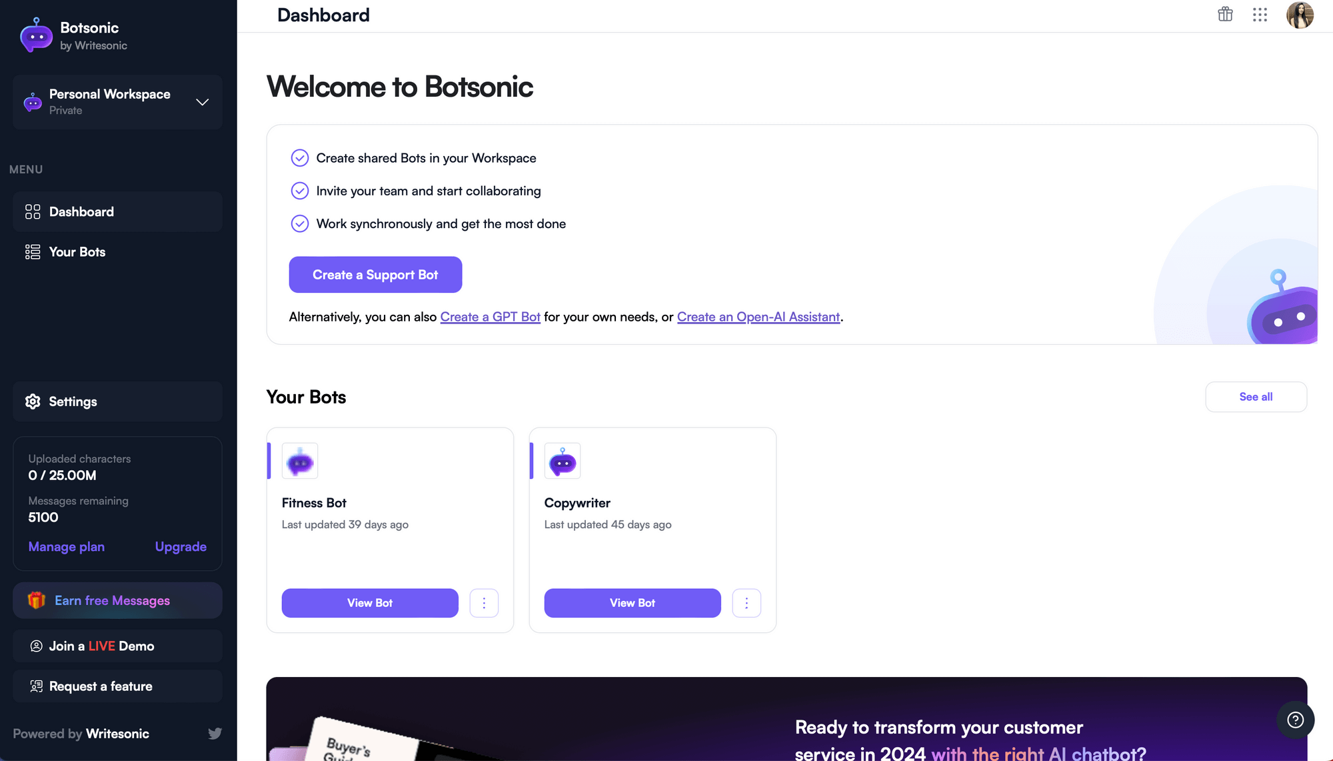Open Copywriter three-dot options menu
This screenshot has width=1333, height=761.
point(746,603)
